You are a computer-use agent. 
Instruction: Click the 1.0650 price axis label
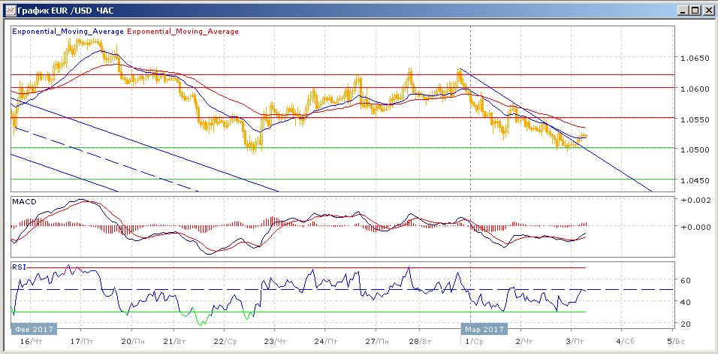[690, 59]
